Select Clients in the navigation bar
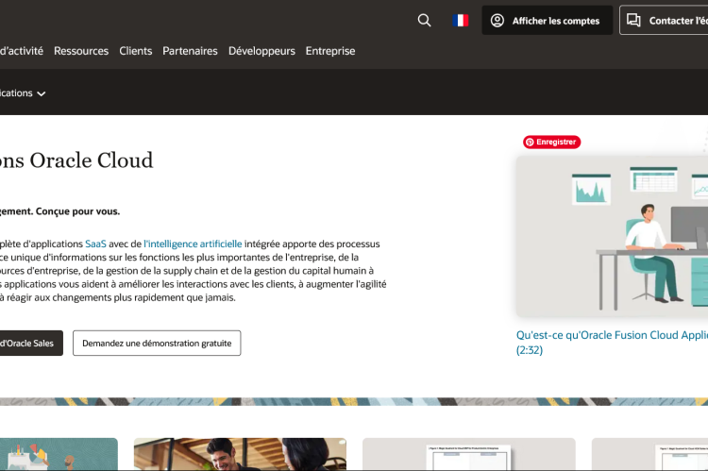Image resolution: width=708 pixels, height=471 pixels. pos(135,51)
